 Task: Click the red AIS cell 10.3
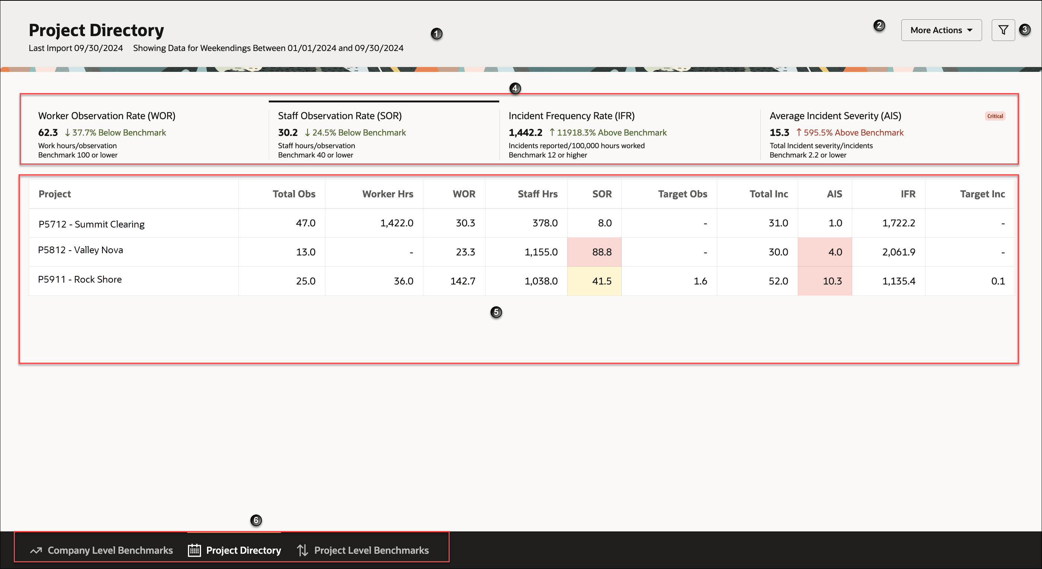[x=825, y=281]
